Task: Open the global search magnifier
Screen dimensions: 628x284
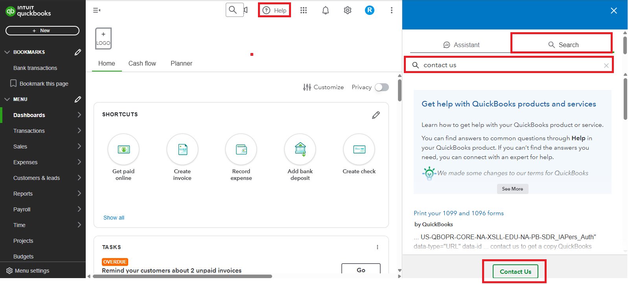Action: tap(233, 10)
